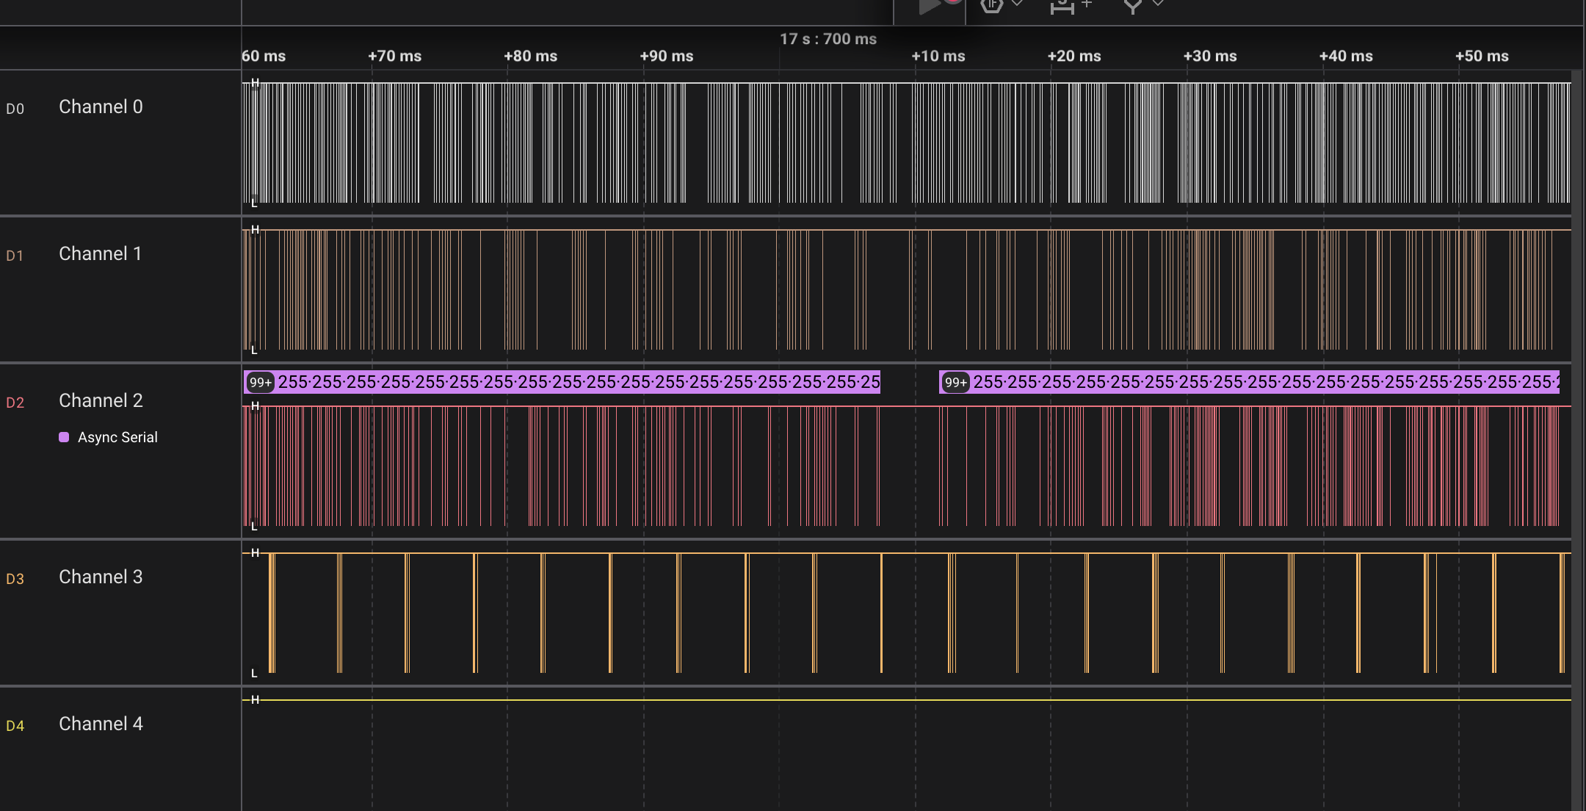
Task: Expand the marker options dropdown chevron
Action: (x=1158, y=4)
